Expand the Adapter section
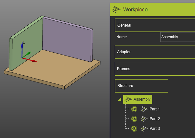 coord(155,52)
